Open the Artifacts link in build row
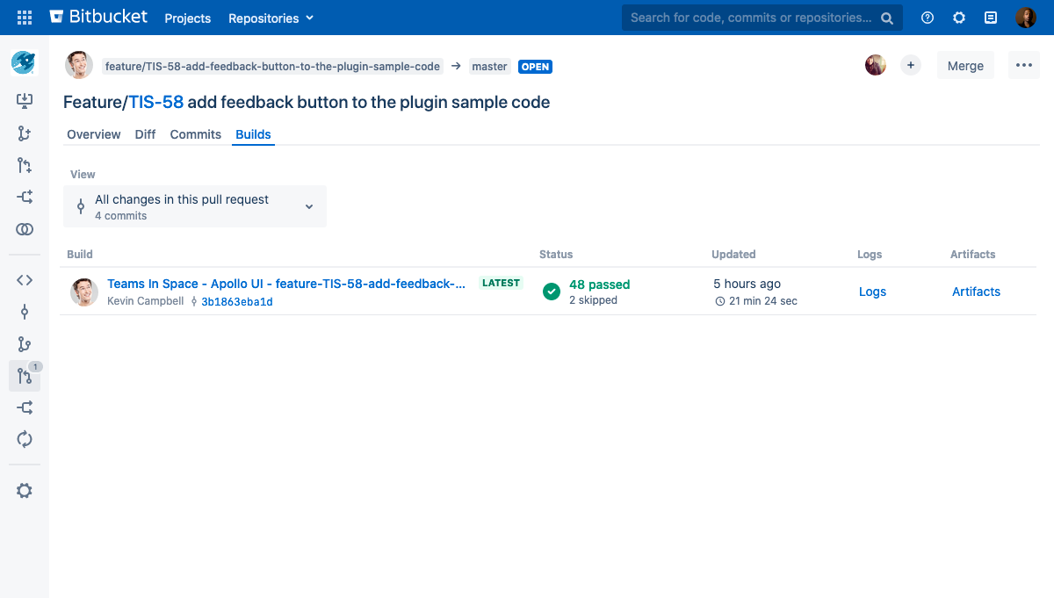 point(977,292)
